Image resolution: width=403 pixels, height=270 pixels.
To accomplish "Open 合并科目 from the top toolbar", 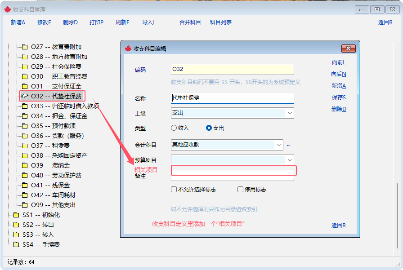I will [x=190, y=22].
